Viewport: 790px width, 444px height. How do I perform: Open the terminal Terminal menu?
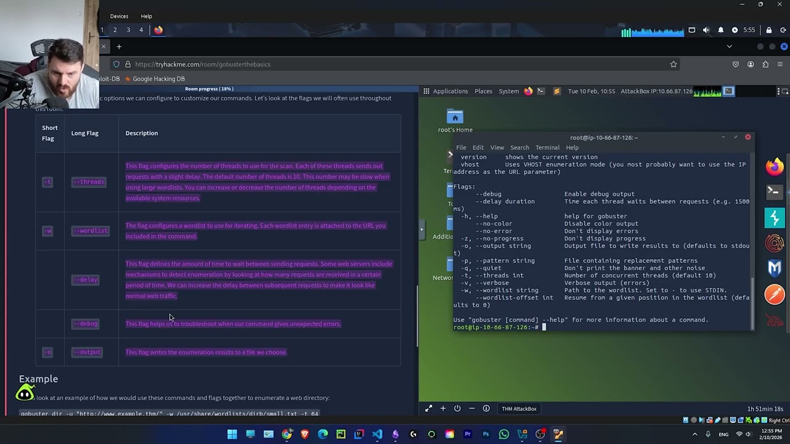(x=547, y=147)
